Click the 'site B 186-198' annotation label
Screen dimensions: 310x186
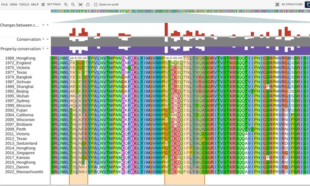173,58
